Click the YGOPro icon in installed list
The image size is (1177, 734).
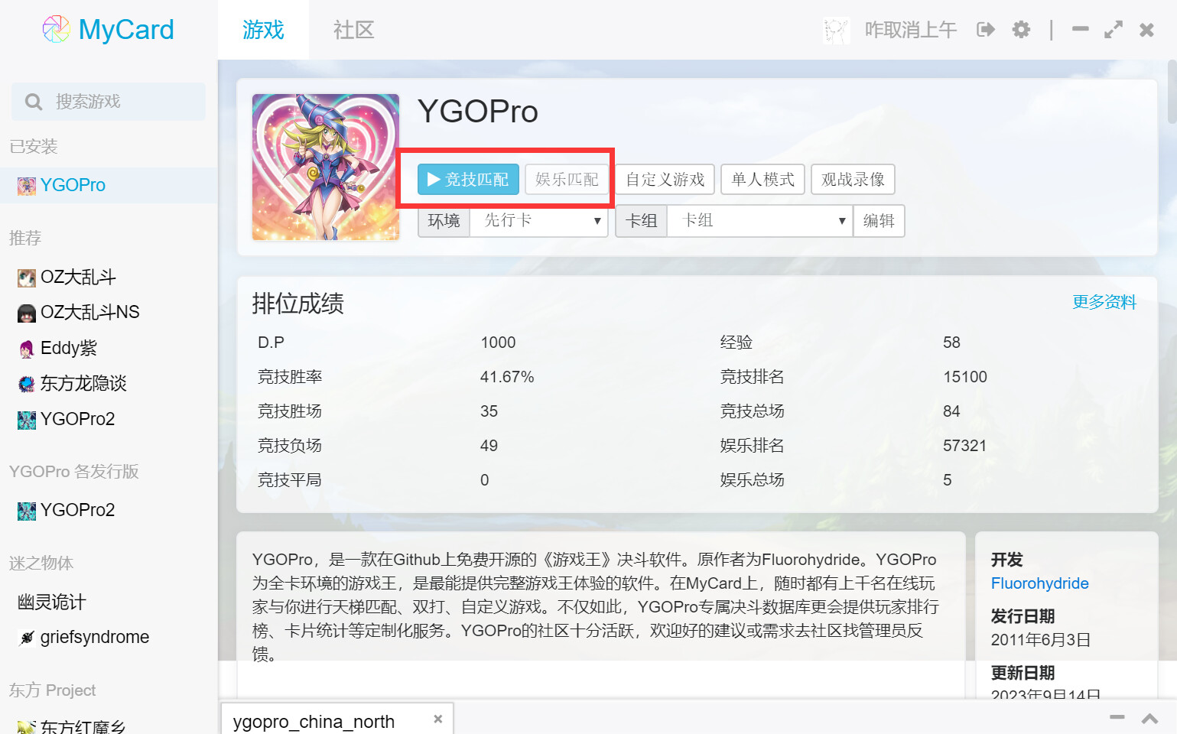(x=27, y=186)
